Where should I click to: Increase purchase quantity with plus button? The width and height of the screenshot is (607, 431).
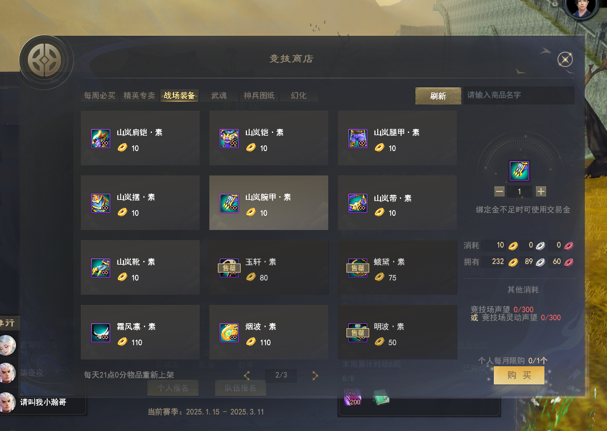coord(541,191)
